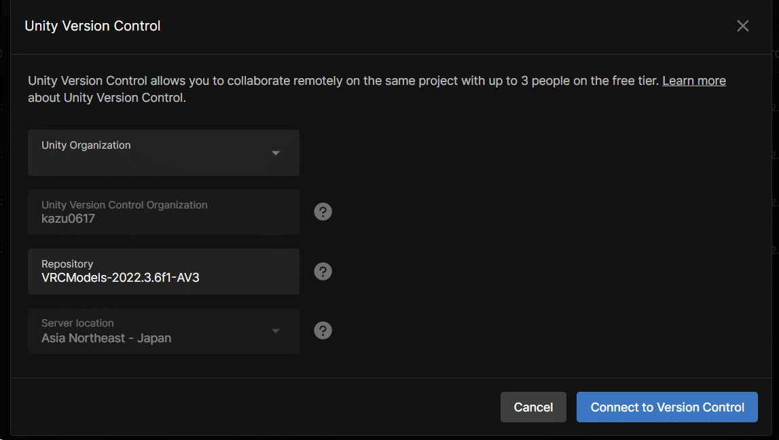Click the Asia Northeast - Japan value

pos(107,338)
